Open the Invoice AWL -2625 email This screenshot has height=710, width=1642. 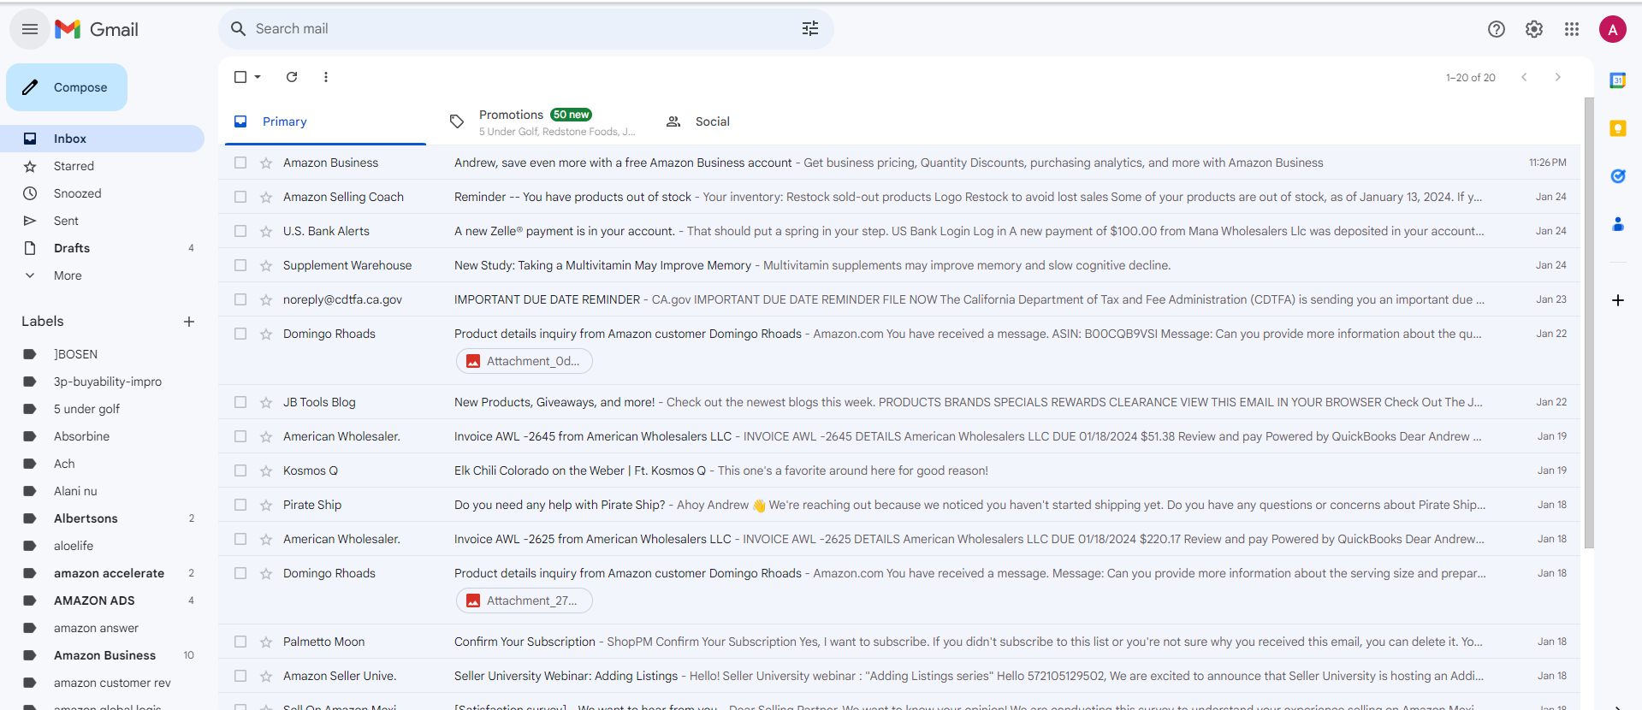click(x=898, y=539)
